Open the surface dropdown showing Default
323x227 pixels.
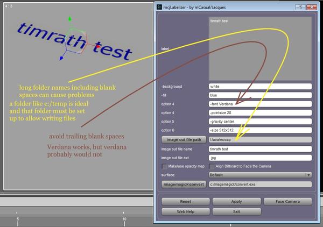tap(260, 175)
